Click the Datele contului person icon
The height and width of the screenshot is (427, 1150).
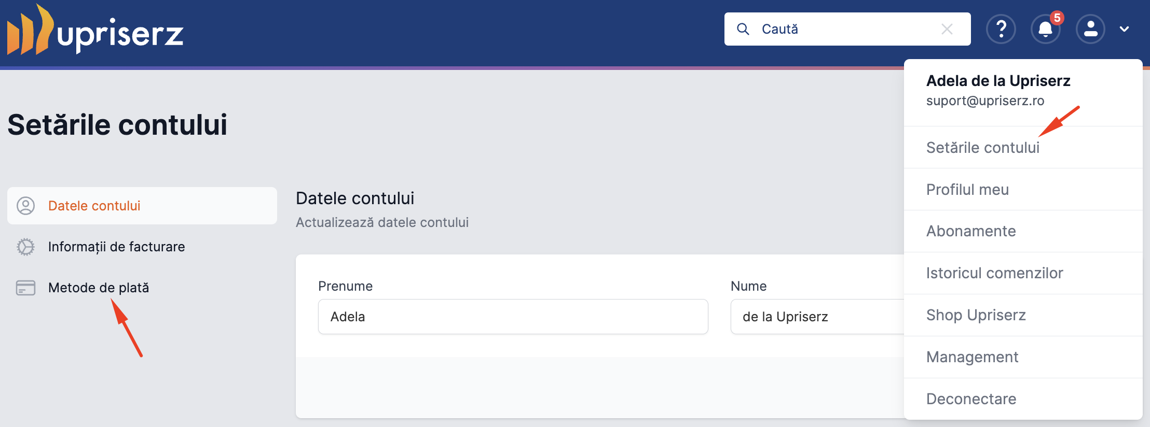click(25, 206)
